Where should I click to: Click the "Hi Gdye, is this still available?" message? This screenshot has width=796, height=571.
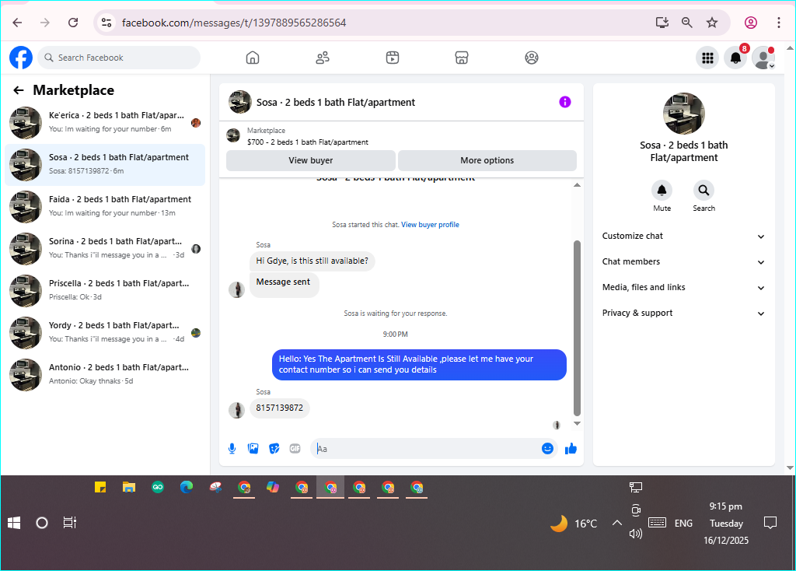(x=312, y=261)
